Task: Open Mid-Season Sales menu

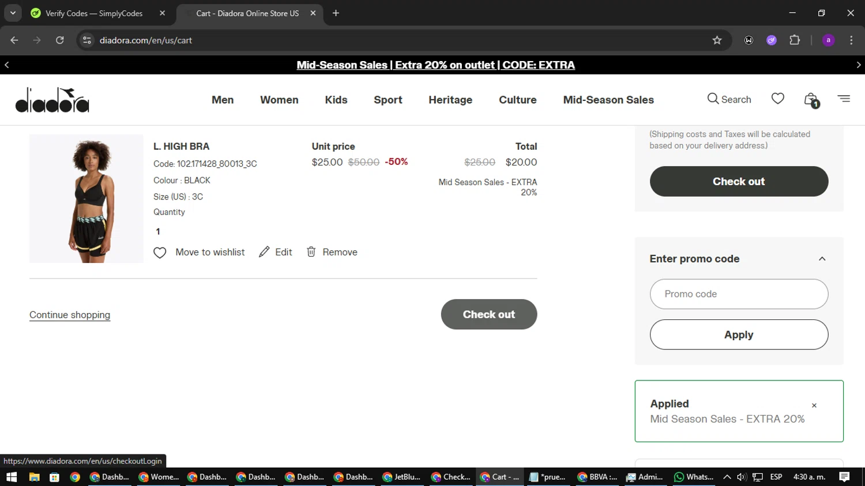Action: (x=608, y=100)
